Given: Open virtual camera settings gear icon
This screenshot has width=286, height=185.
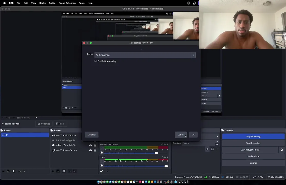Looking at the screenshot, I should tap(282, 150).
